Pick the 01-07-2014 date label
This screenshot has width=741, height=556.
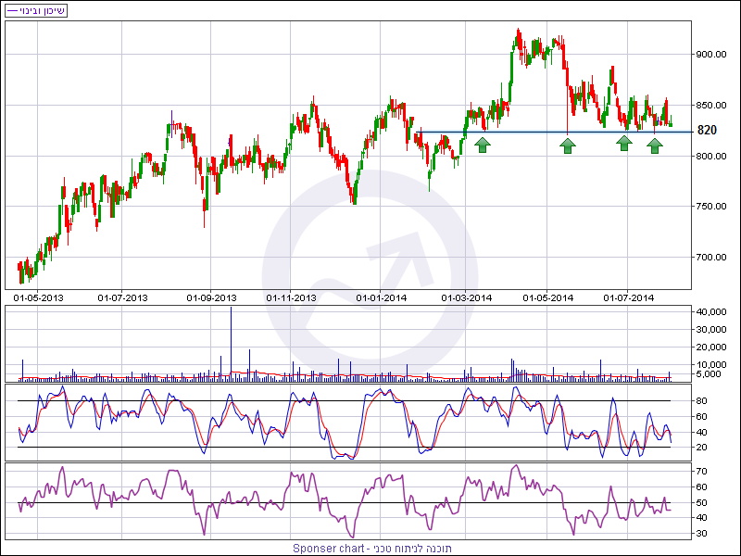tap(630, 297)
